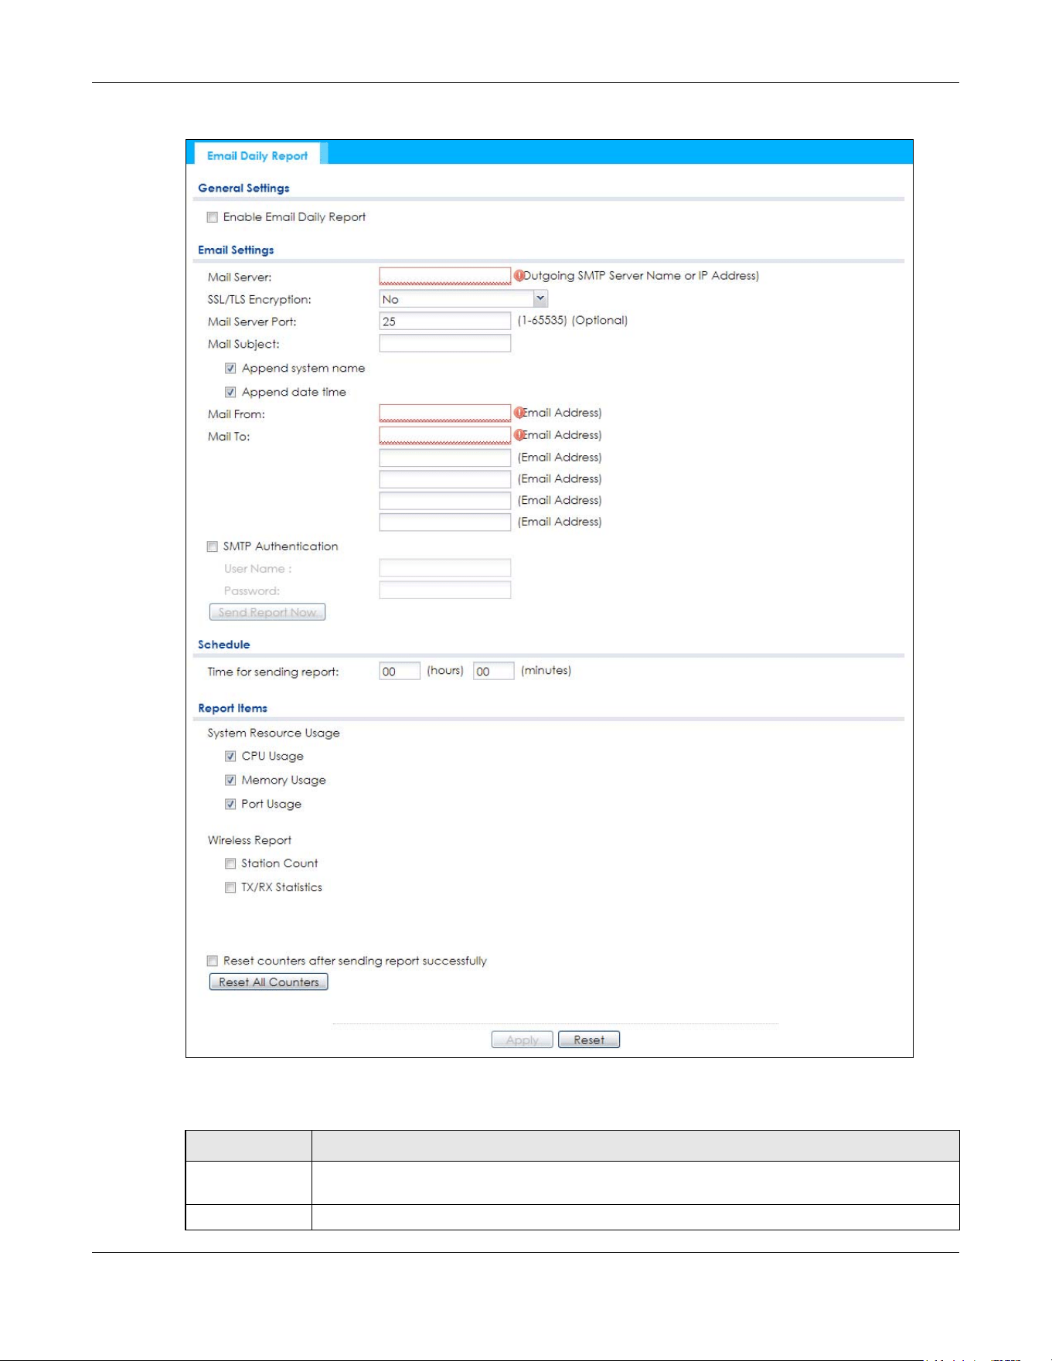Click the Email Settings heading

(x=236, y=250)
